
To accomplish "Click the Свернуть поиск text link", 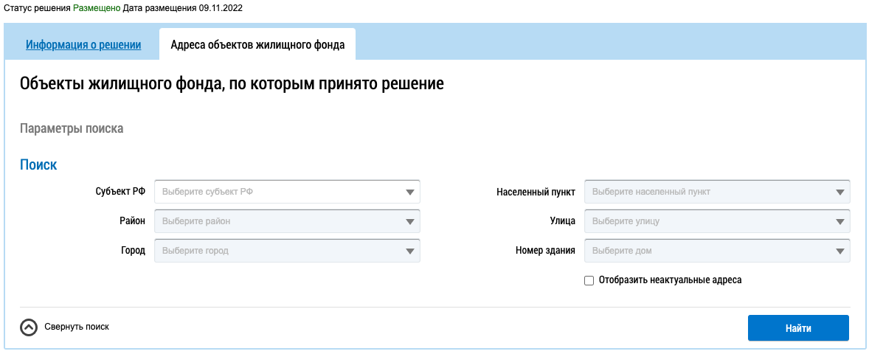I will [x=77, y=327].
